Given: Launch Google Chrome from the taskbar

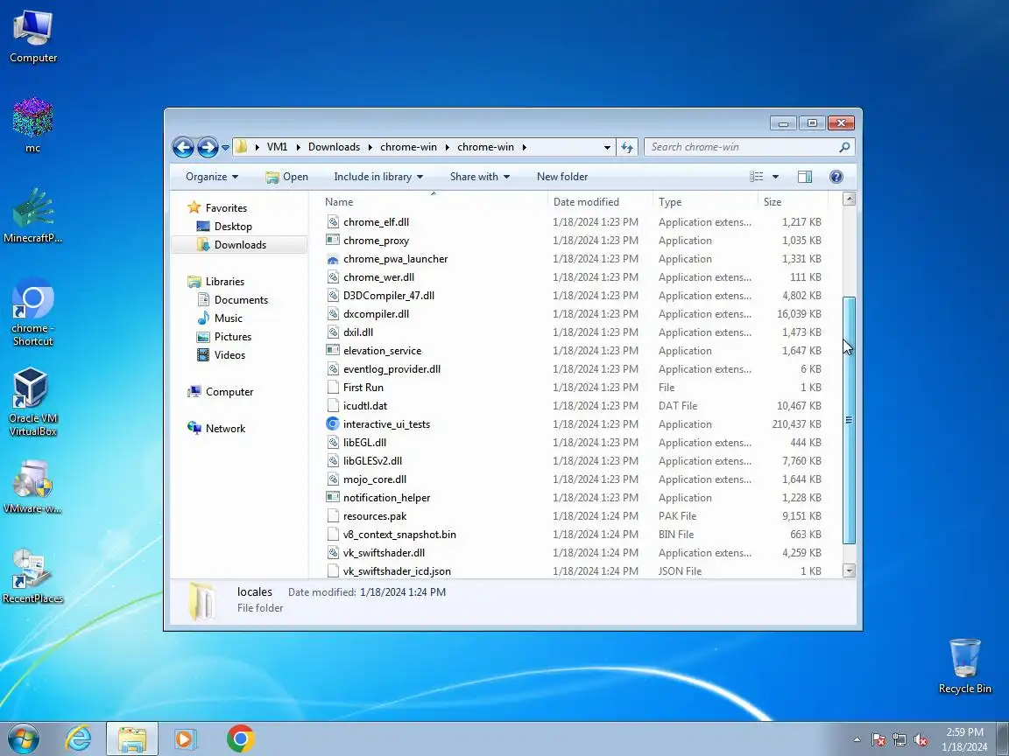Looking at the screenshot, I should click(240, 738).
